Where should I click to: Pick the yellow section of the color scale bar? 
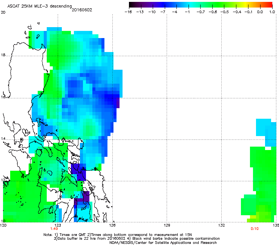click(x=246, y=5)
